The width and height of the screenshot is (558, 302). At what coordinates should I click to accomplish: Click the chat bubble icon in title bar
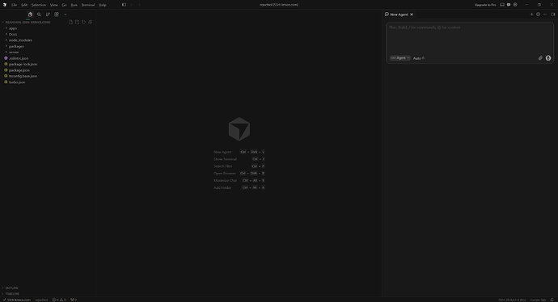509,5
